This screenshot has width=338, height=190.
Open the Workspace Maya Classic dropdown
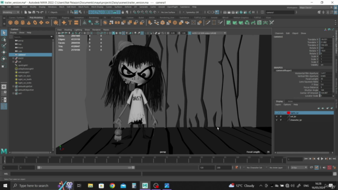point(316,7)
